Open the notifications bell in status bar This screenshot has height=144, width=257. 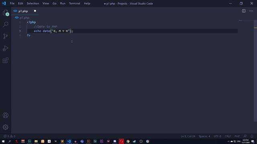click(x=252, y=136)
